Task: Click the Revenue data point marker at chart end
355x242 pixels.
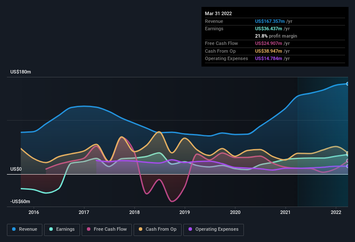Action: click(x=348, y=84)
